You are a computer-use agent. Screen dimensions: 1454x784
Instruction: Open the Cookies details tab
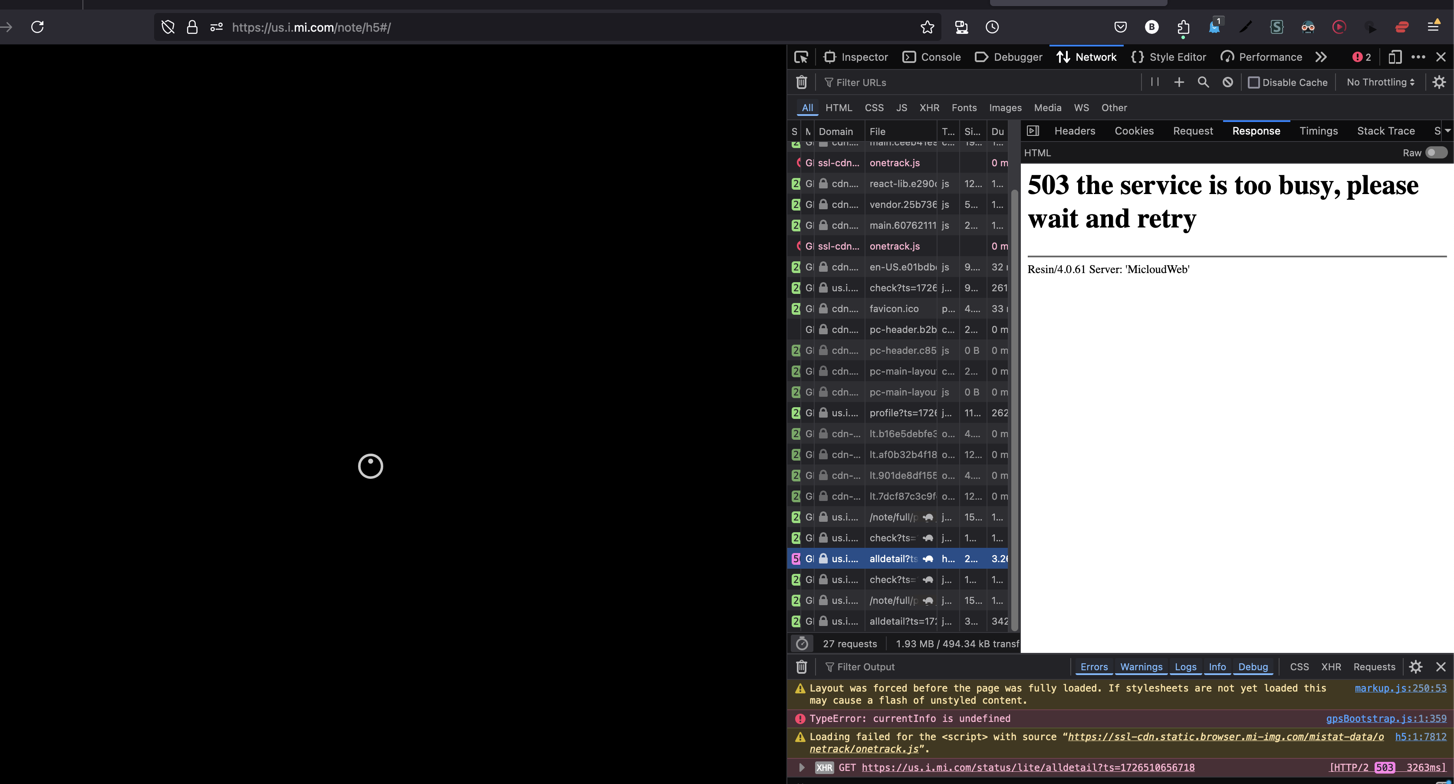1134,131
